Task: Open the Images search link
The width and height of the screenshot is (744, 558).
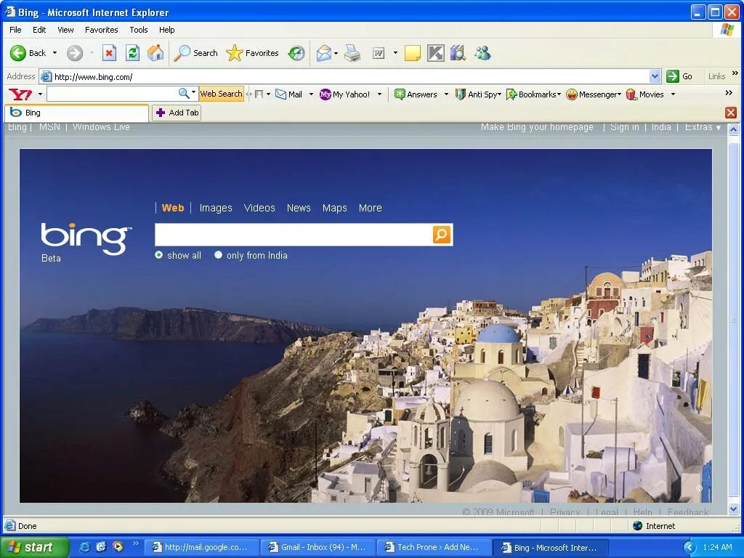Action: point(216,208)
